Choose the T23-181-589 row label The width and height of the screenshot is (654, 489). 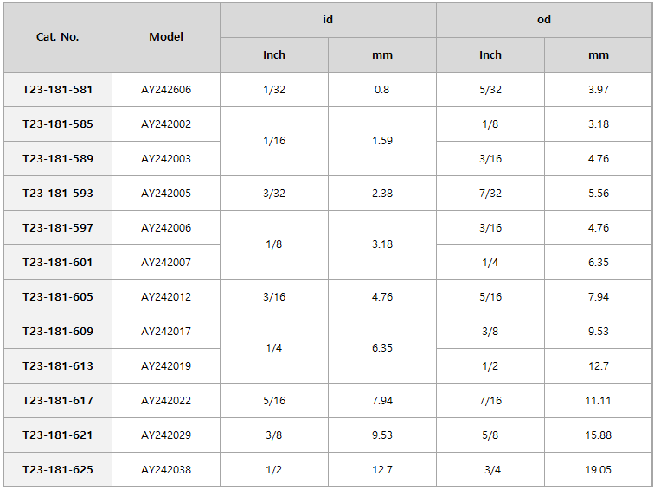[58, 159]
